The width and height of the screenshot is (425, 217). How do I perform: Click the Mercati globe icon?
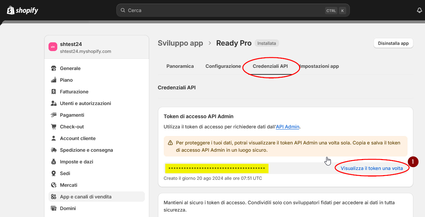click(54, 185)
